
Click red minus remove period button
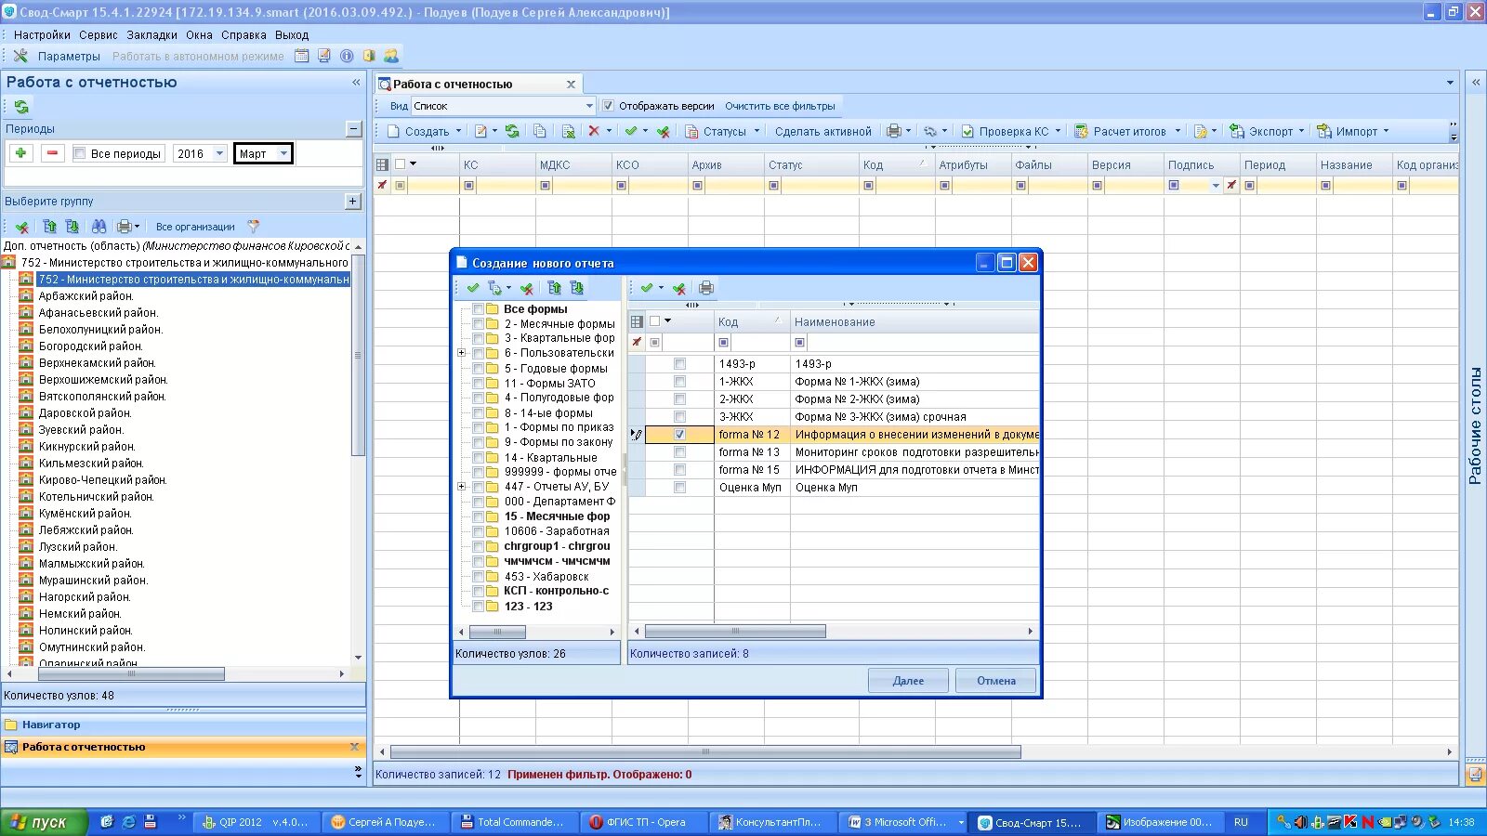[x=53, y=153]
